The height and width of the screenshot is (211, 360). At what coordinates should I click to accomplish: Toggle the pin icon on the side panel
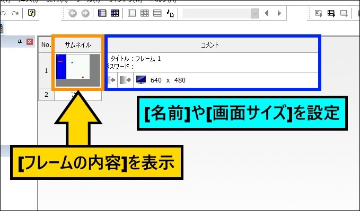tap(20, 42)
